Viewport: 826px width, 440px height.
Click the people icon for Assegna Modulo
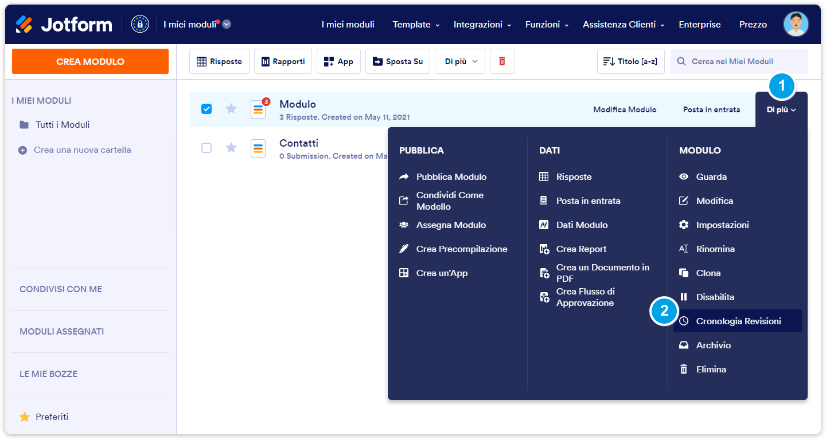point(404,225)
